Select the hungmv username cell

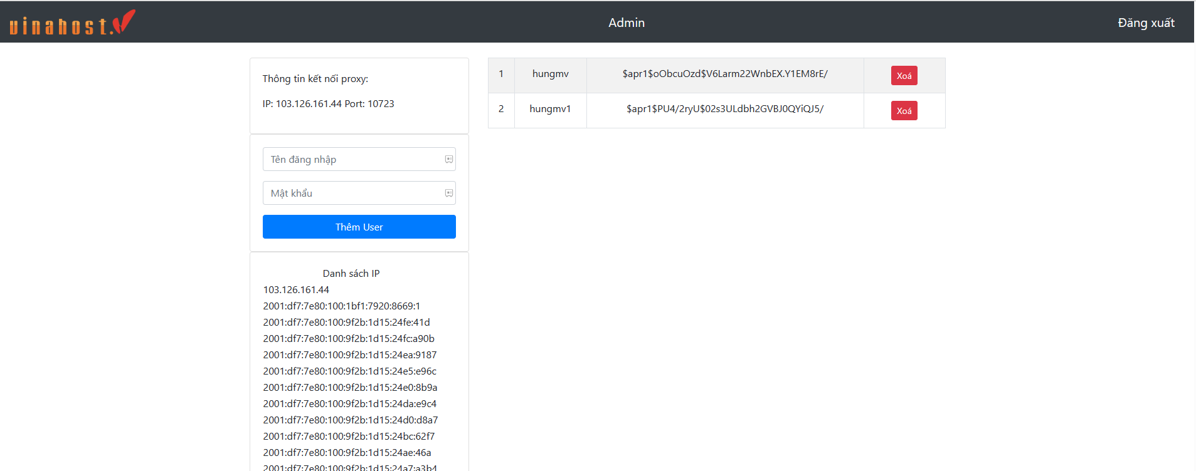(550, 74)
